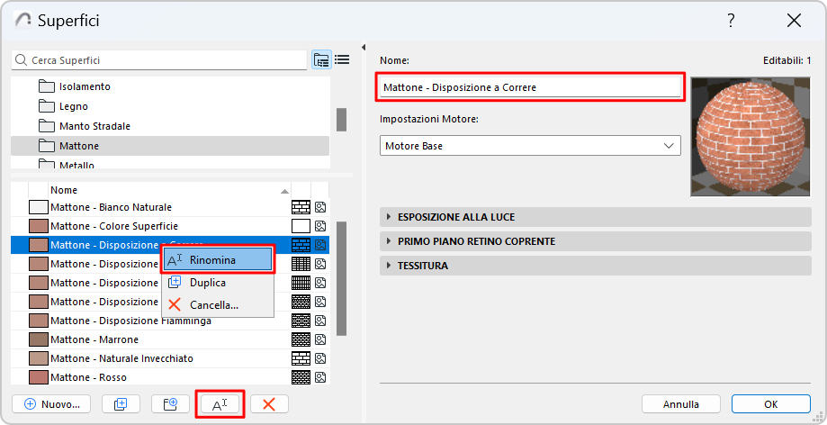Screen dimensions: 827x425
Task: Select the Legno folder
Action: tap(74, 106)
